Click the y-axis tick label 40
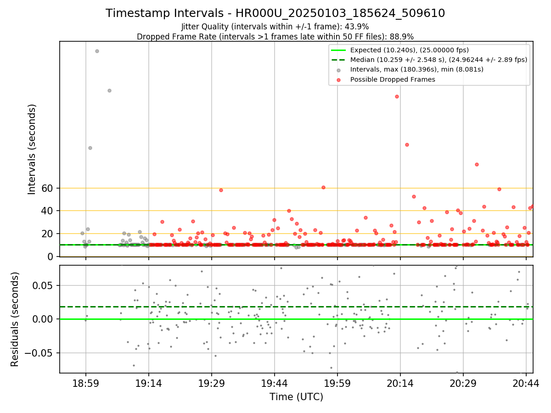551x413 pixels. click(48, 211)
